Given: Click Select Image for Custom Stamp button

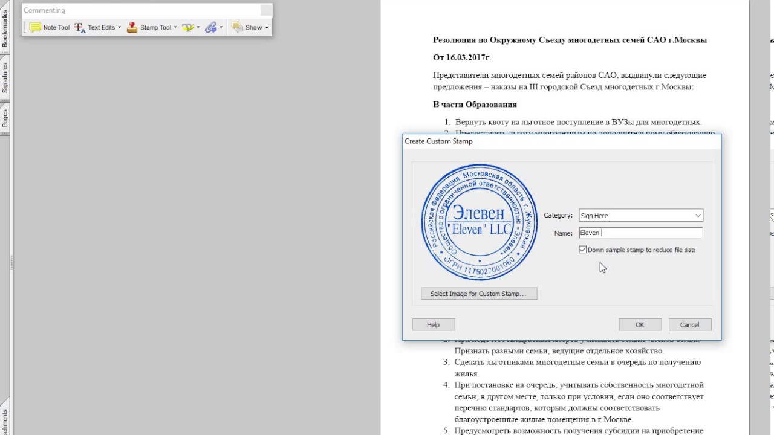Looking at the screenshot, I should [478, 294].
